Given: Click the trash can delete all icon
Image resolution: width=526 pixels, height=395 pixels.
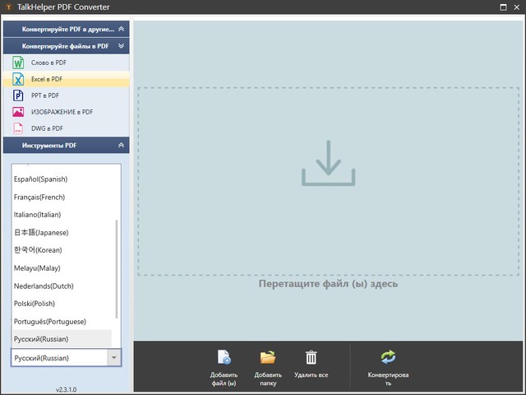Looking at the screenshot, I should [311, 357].
